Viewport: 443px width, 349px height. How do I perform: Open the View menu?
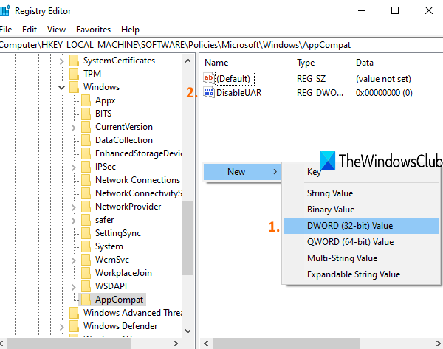point(56,30)
